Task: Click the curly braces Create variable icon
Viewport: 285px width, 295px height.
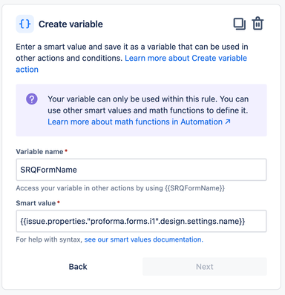Action: pos(24,24)
